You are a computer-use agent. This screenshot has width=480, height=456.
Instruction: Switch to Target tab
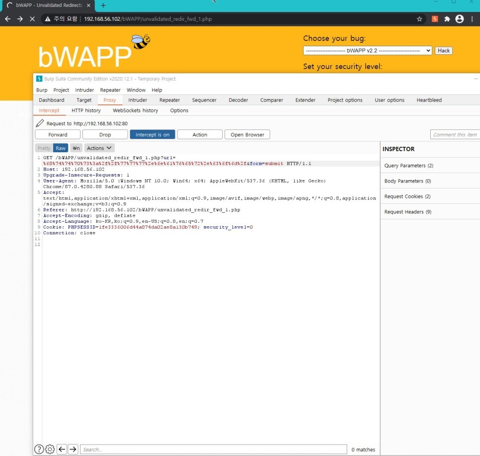tap(84, 100)
